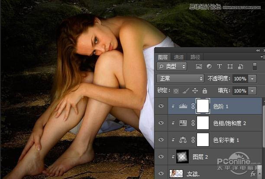The height and width of the screenshot is (179, 265).
Task: Hide the 女孩 layer
Action: [x=161, y=173]
